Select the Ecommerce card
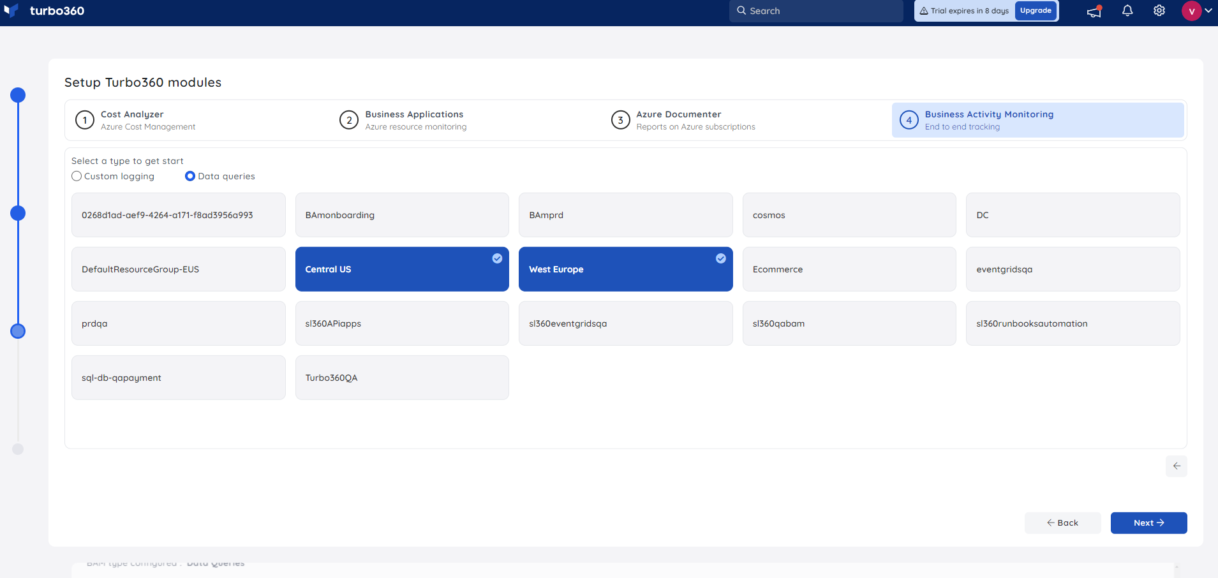 (849, 269)
